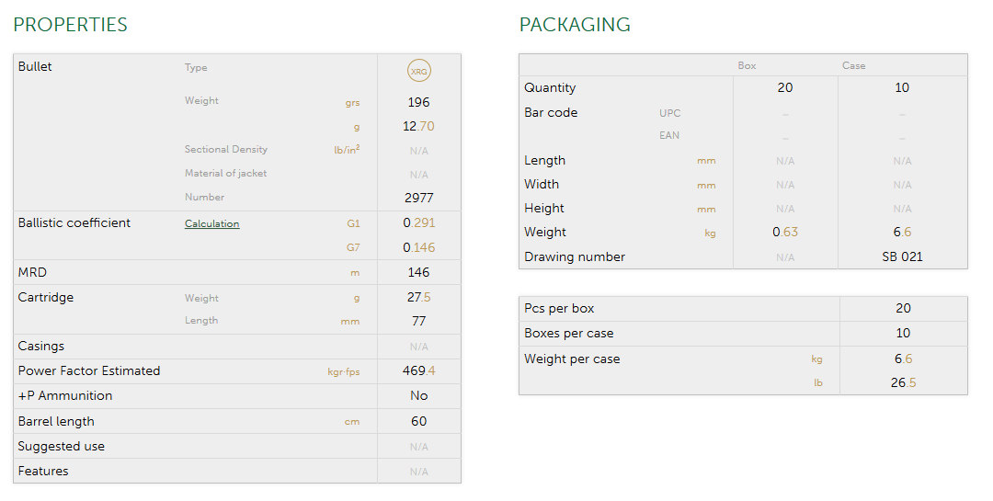The image size is (993, 501).
Task: Select the G1 ballistic coefficient value 0.291
Action: (x=418, y=222)
